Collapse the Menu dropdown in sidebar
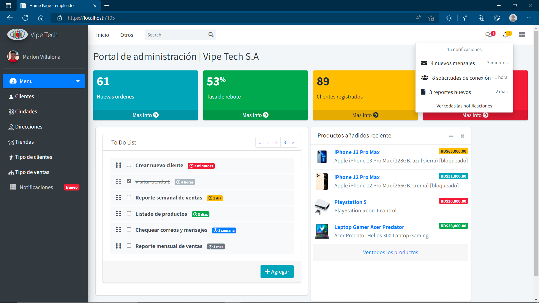This screenshot has width=539, height=303. (78, 81)
